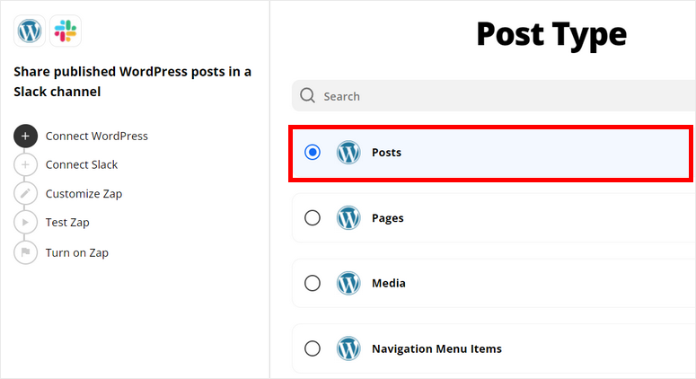
Task: Click the magnifier icon in the search bar
Action: (308, 96)
